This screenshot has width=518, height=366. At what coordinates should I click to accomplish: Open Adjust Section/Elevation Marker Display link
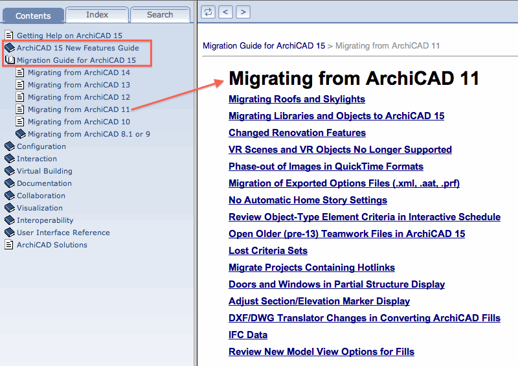coord(319,301)
